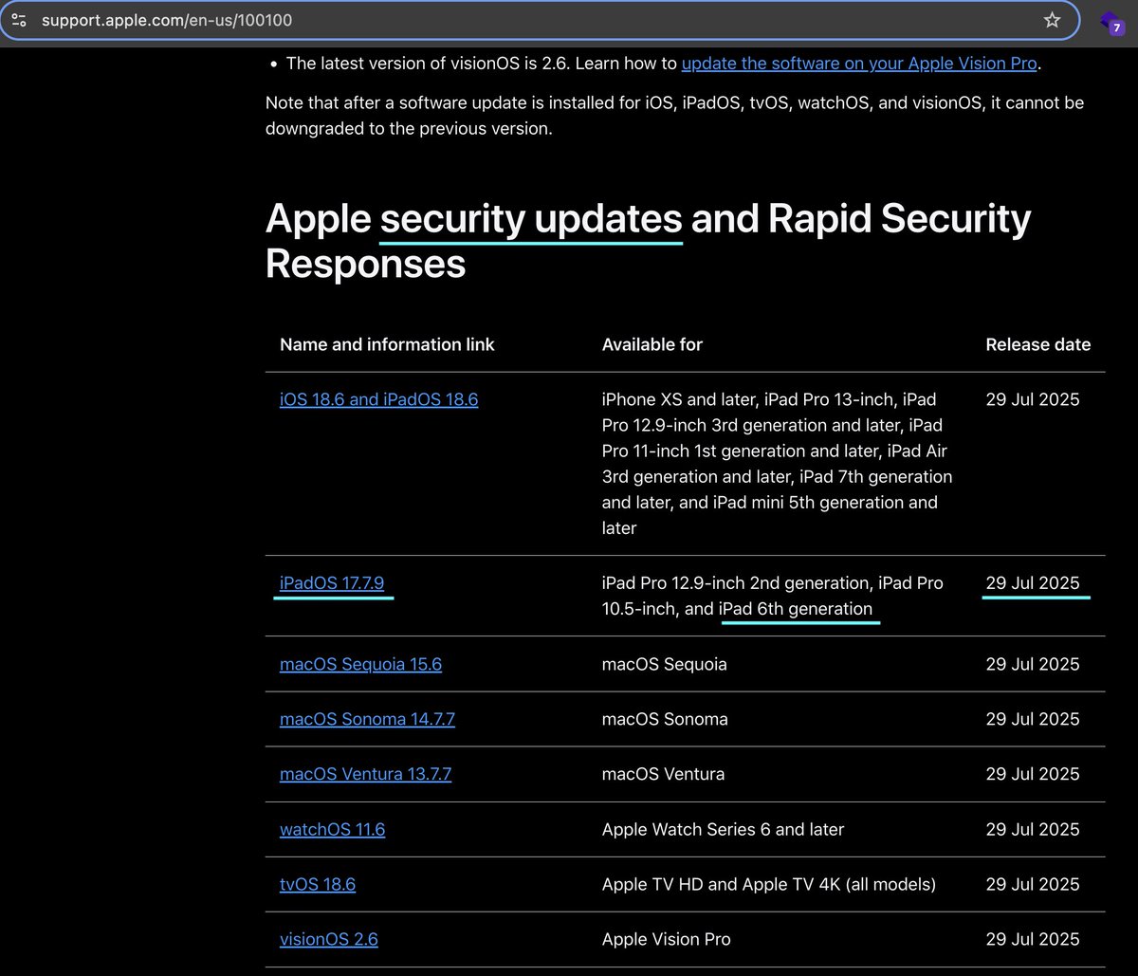1138x976 pixels.
Task: Click the note about downgrading to previous version
Action: tap(674, 115)
